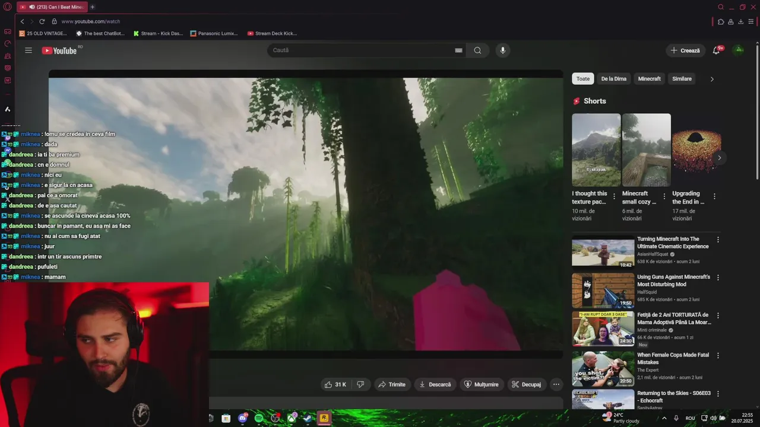Open Discord from the taskbar
The width and height of the screenshot is (760, 427).
coord(242,418)
